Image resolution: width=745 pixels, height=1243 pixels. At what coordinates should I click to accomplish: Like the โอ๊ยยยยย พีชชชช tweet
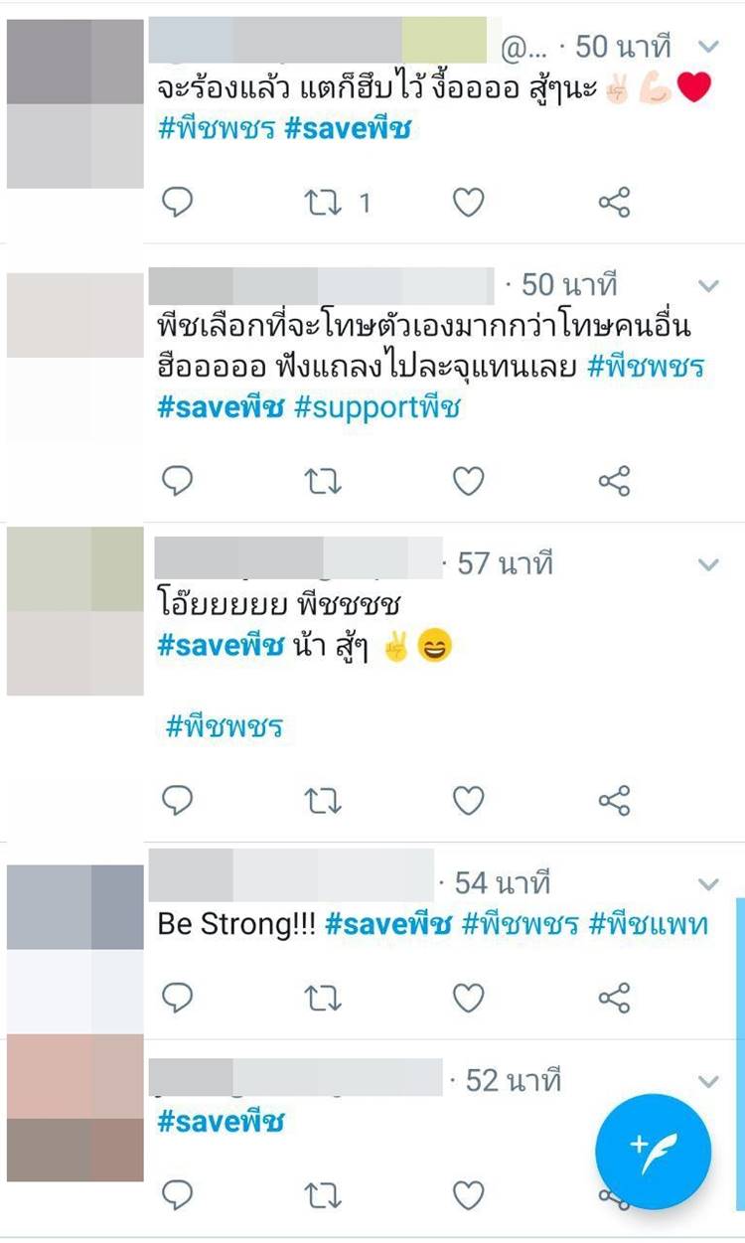pos(468,800)
